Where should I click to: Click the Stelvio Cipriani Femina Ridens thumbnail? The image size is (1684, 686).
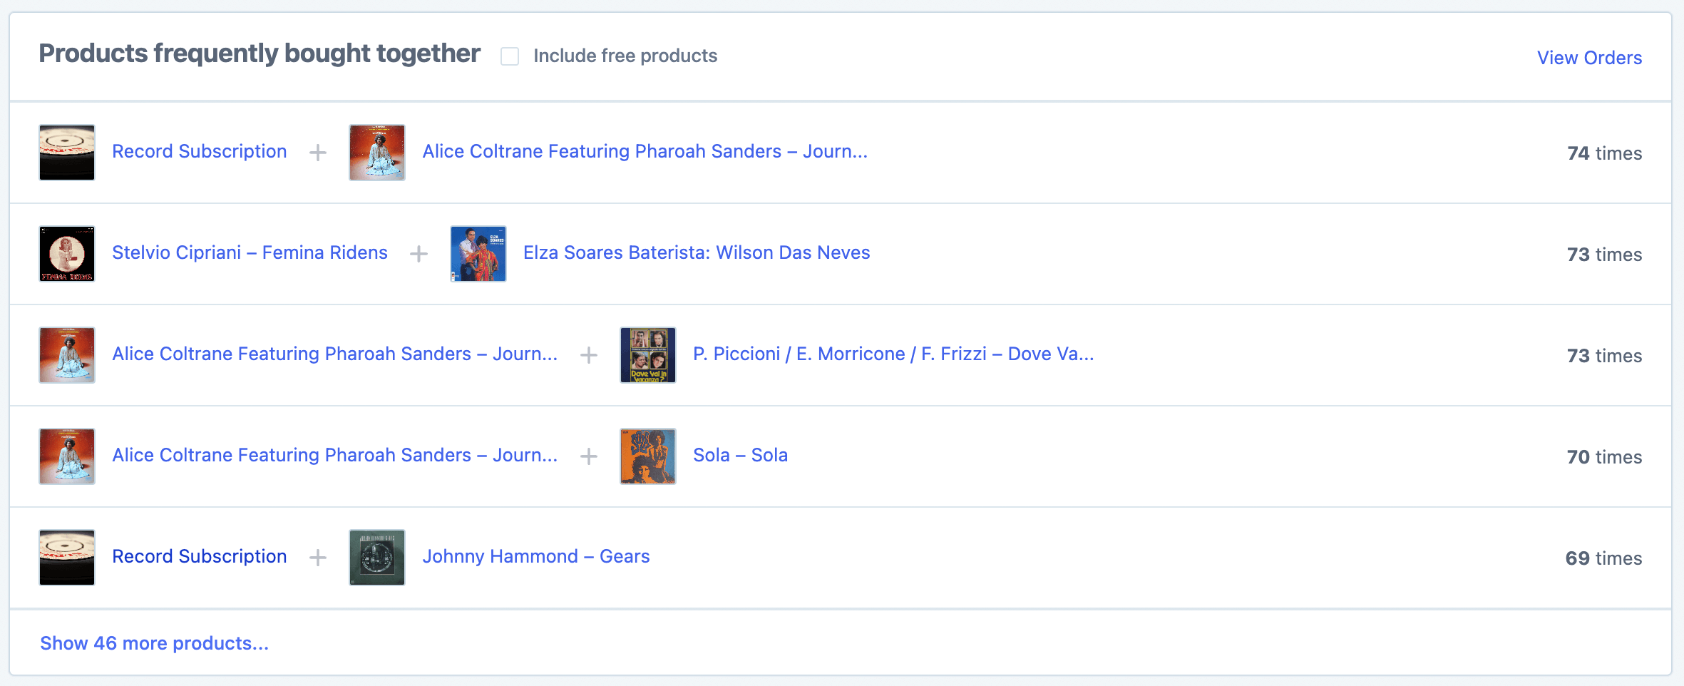pyautogui.click(x=66, y=253)
